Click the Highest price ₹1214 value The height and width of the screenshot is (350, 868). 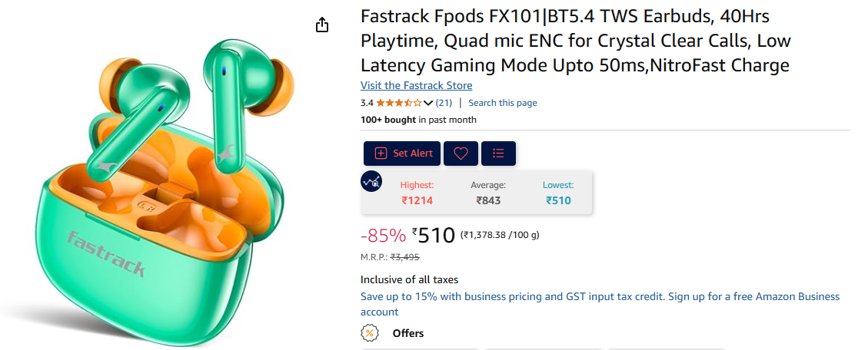(x=417, y=200)
